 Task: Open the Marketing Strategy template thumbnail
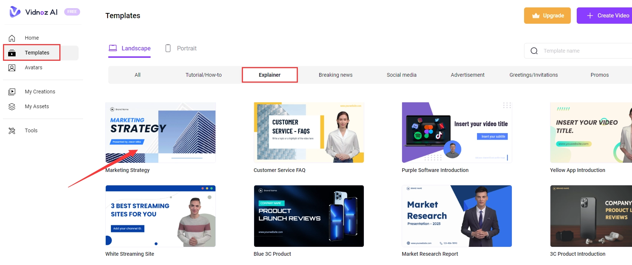160,133
